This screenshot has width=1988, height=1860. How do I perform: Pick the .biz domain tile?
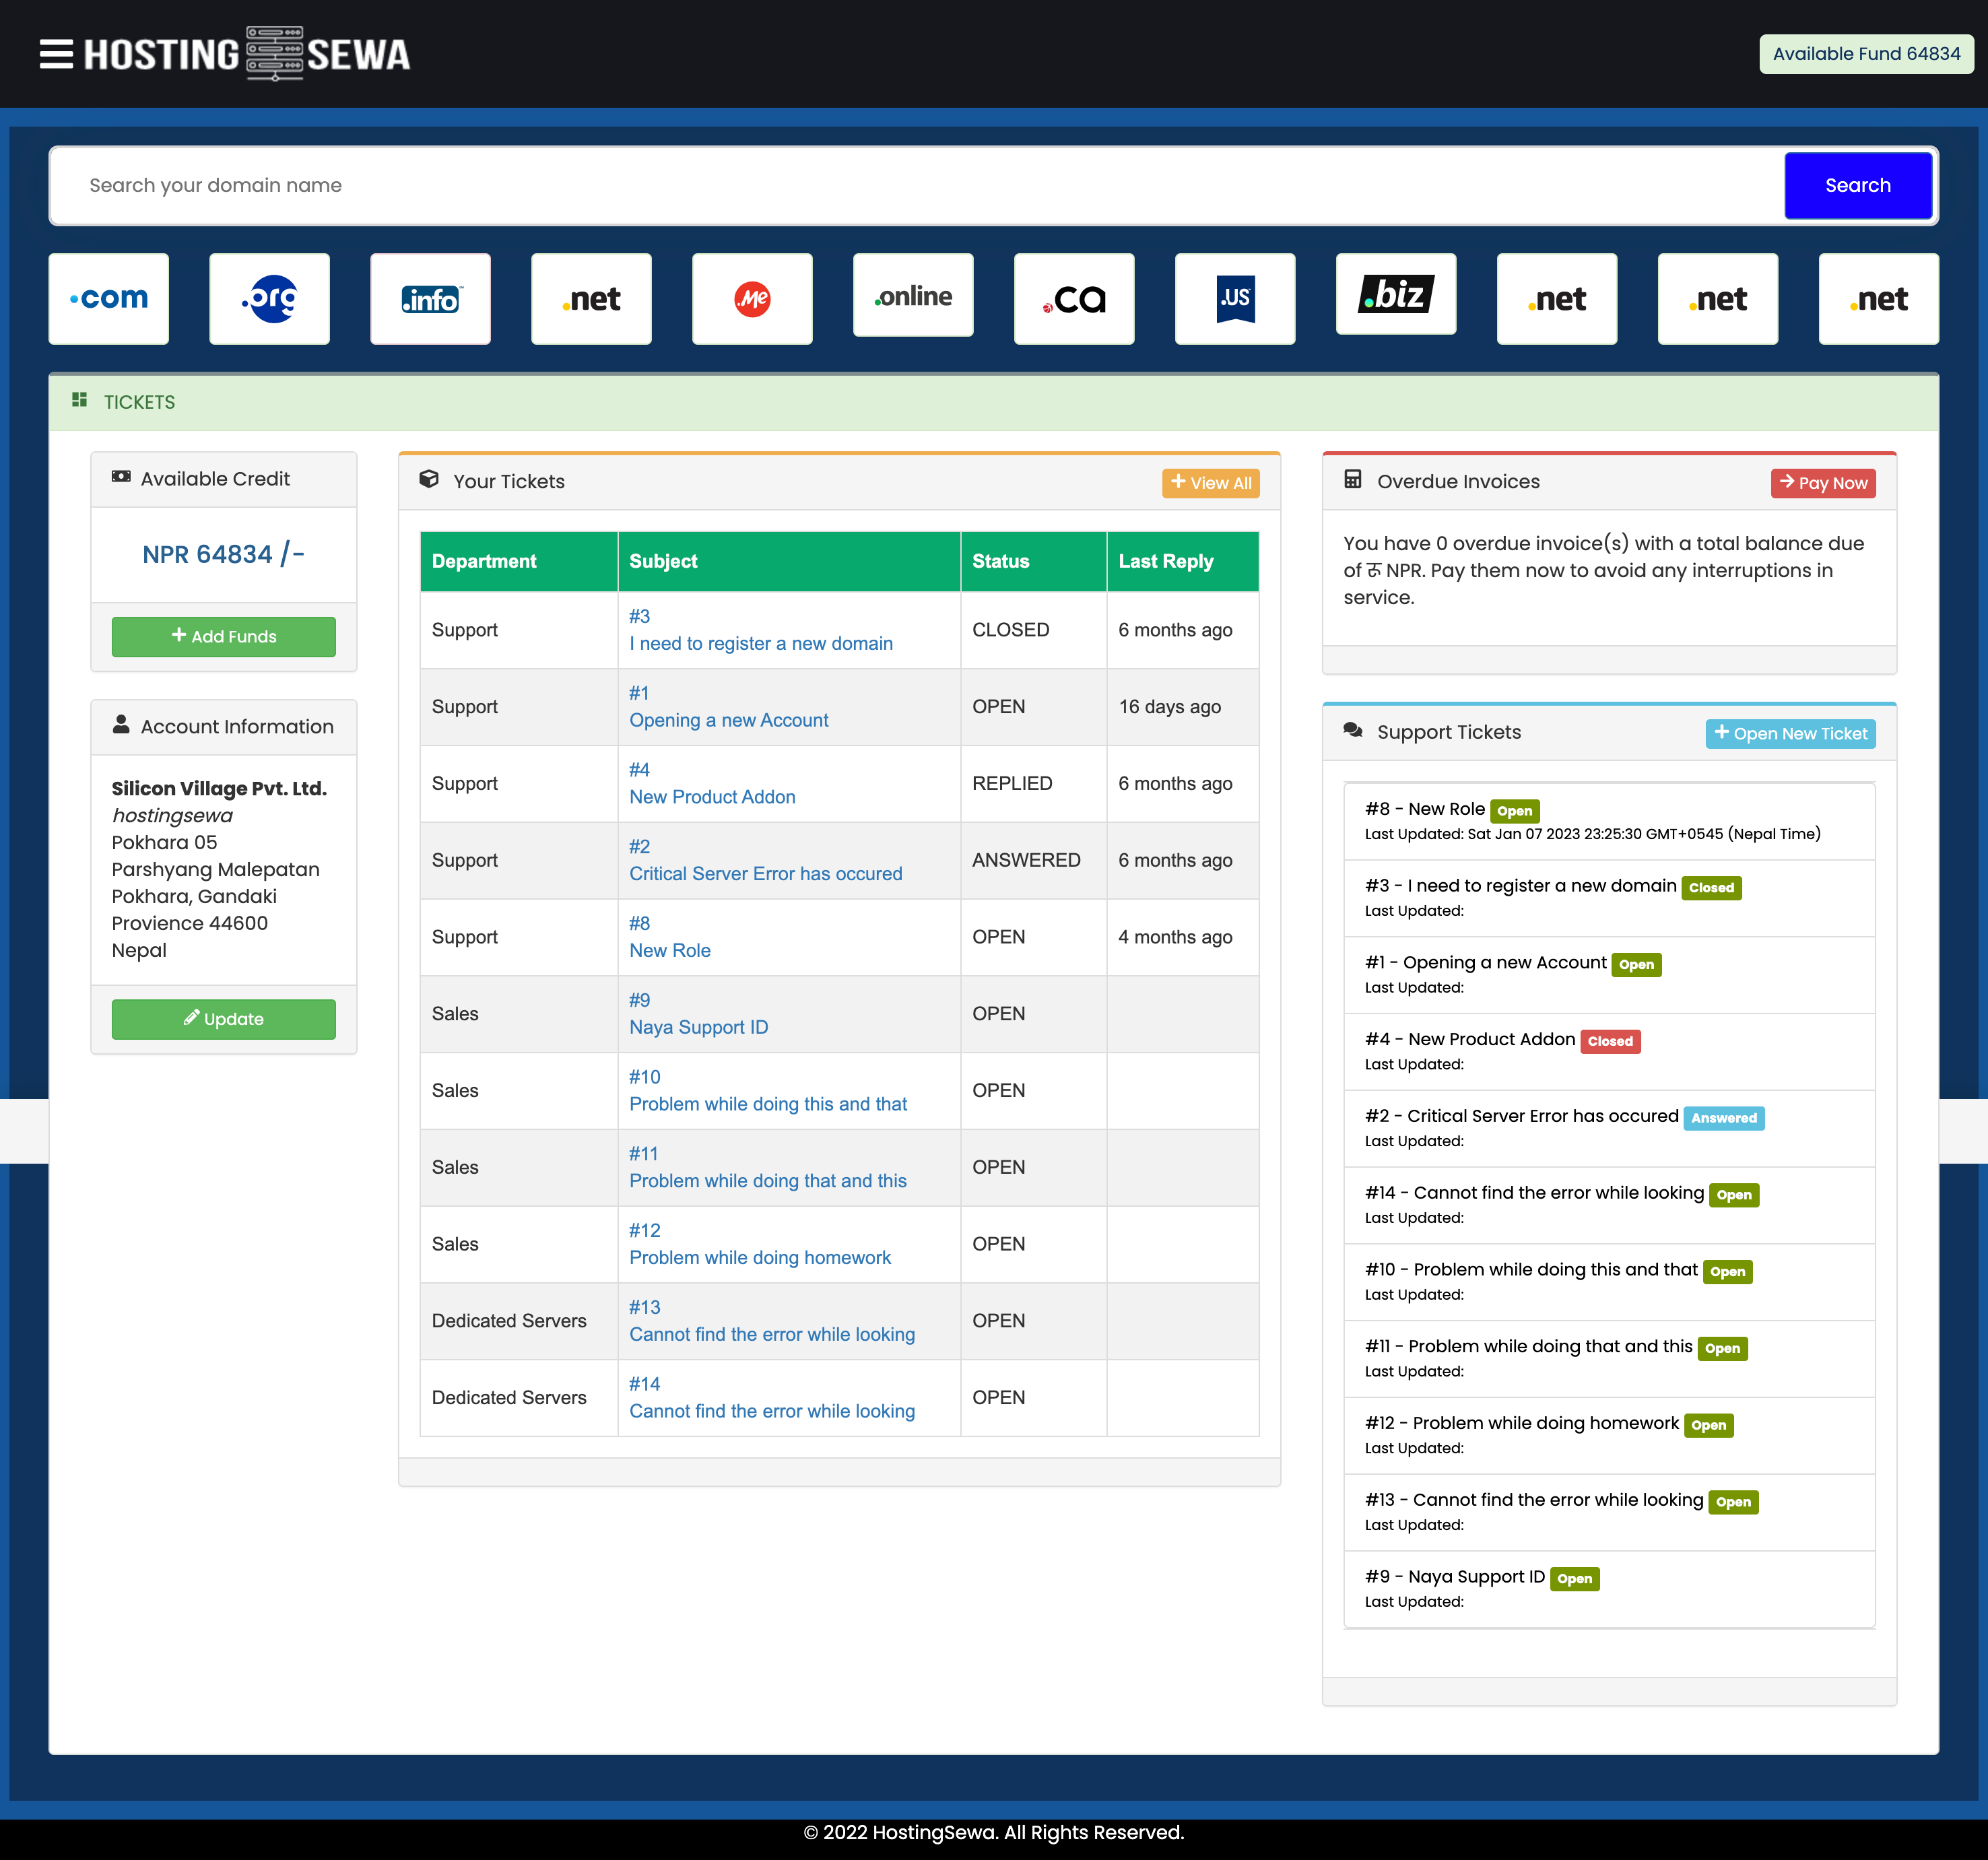[x=1396, y=294]
